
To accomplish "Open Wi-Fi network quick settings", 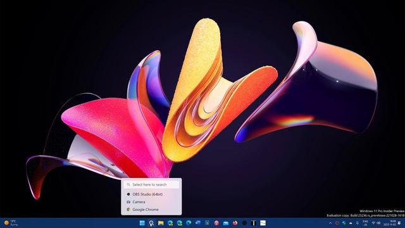I will 373,223.
